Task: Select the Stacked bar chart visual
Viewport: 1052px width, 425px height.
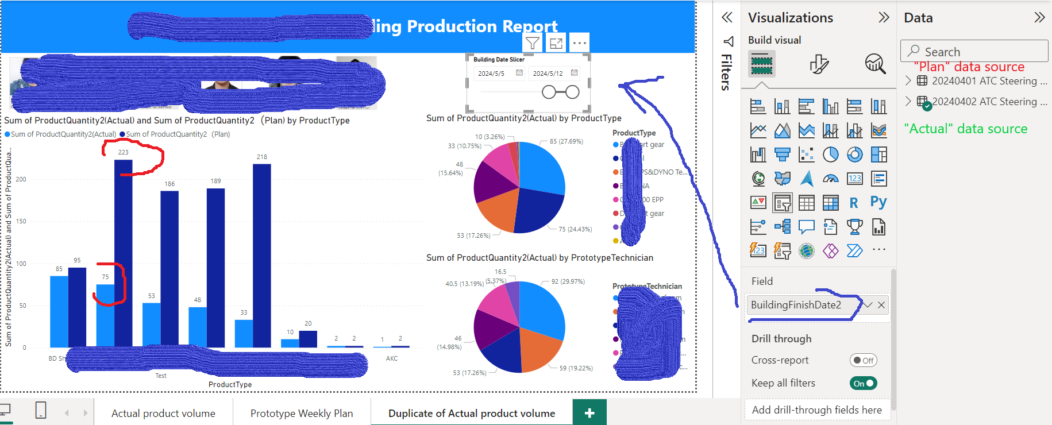Action: (758, 106)
